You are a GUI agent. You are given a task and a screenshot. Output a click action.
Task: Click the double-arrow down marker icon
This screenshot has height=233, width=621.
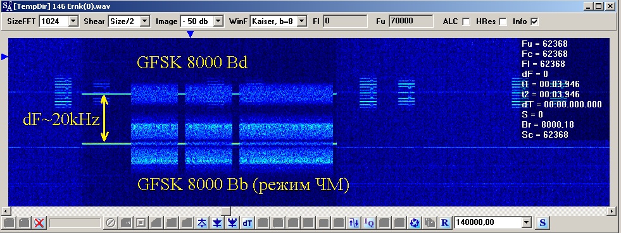point(232,223)
